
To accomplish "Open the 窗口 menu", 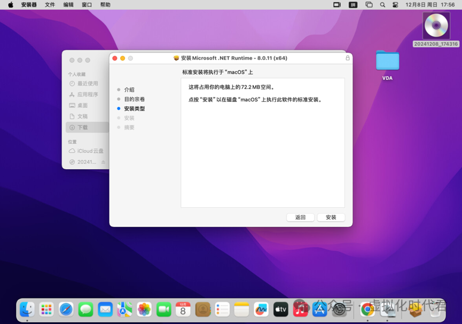I will (x=87, y=4).
